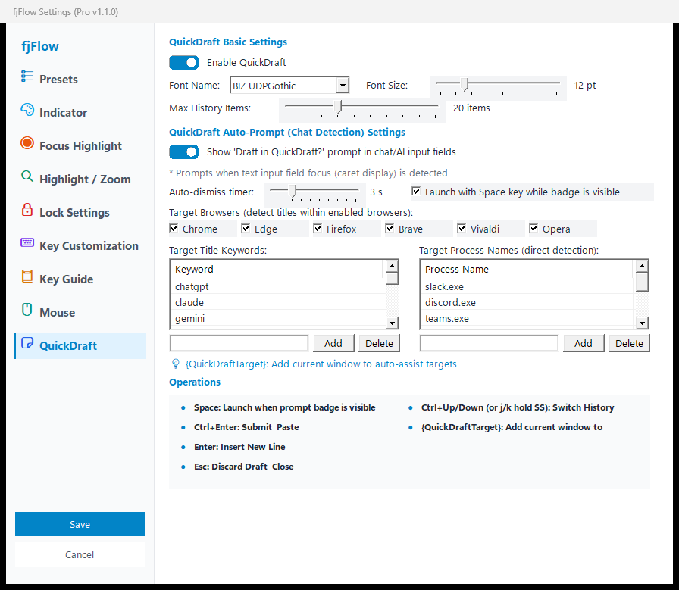This screenshot has width=679, height=590.
Task: Go to Focus Highlight settings
Action: (80, 146)
